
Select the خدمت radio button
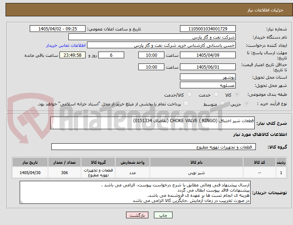click(x=216, y=94)
